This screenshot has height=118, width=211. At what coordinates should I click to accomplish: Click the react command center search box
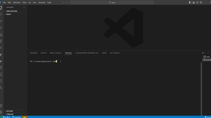point(112,2)
